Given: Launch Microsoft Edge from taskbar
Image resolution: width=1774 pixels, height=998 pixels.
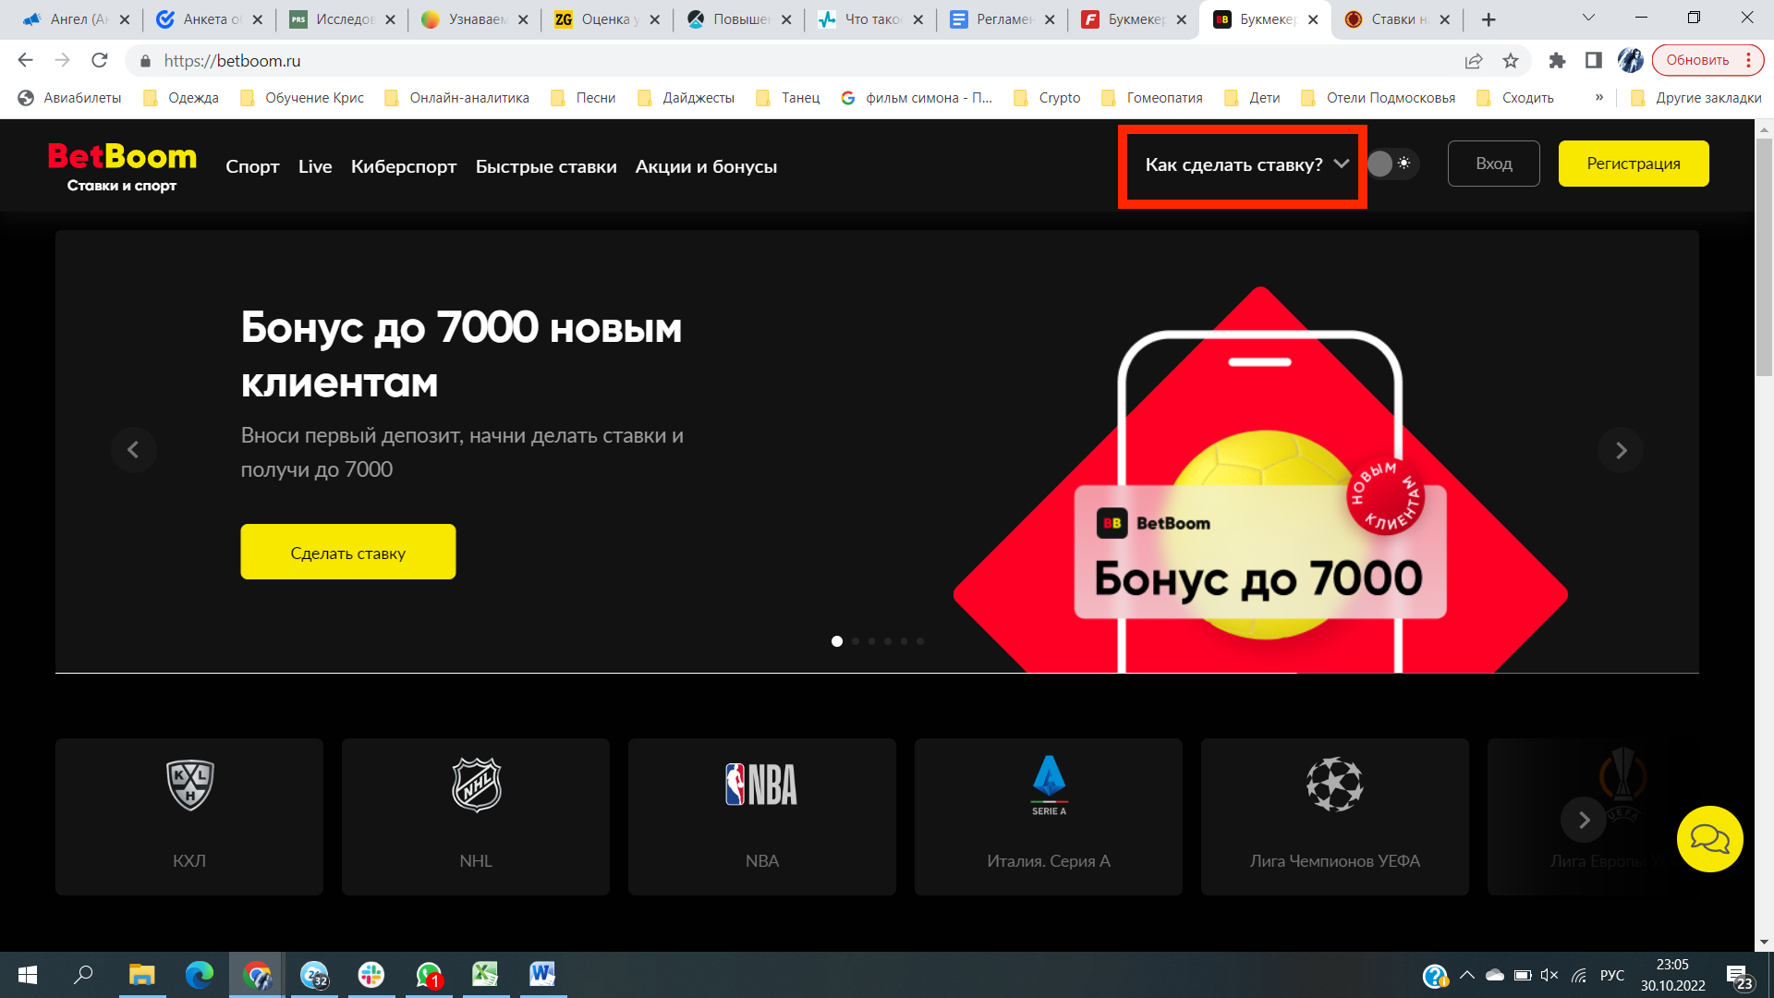Looking at the screenshot, I should 199,975.
